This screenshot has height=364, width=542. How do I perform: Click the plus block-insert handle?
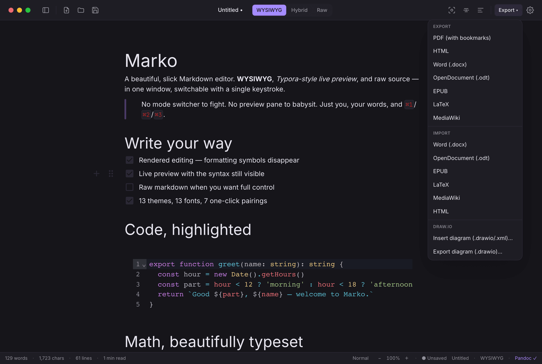coord(97,174)
